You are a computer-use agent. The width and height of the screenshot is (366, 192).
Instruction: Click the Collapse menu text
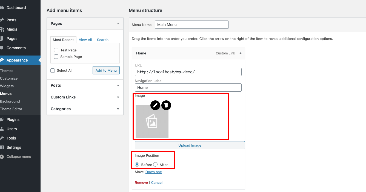(19, 157)
